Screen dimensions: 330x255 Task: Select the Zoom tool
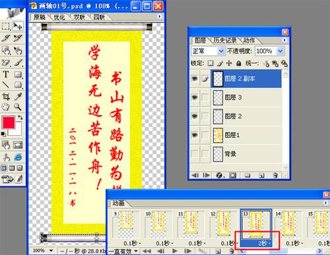(18, 107)
